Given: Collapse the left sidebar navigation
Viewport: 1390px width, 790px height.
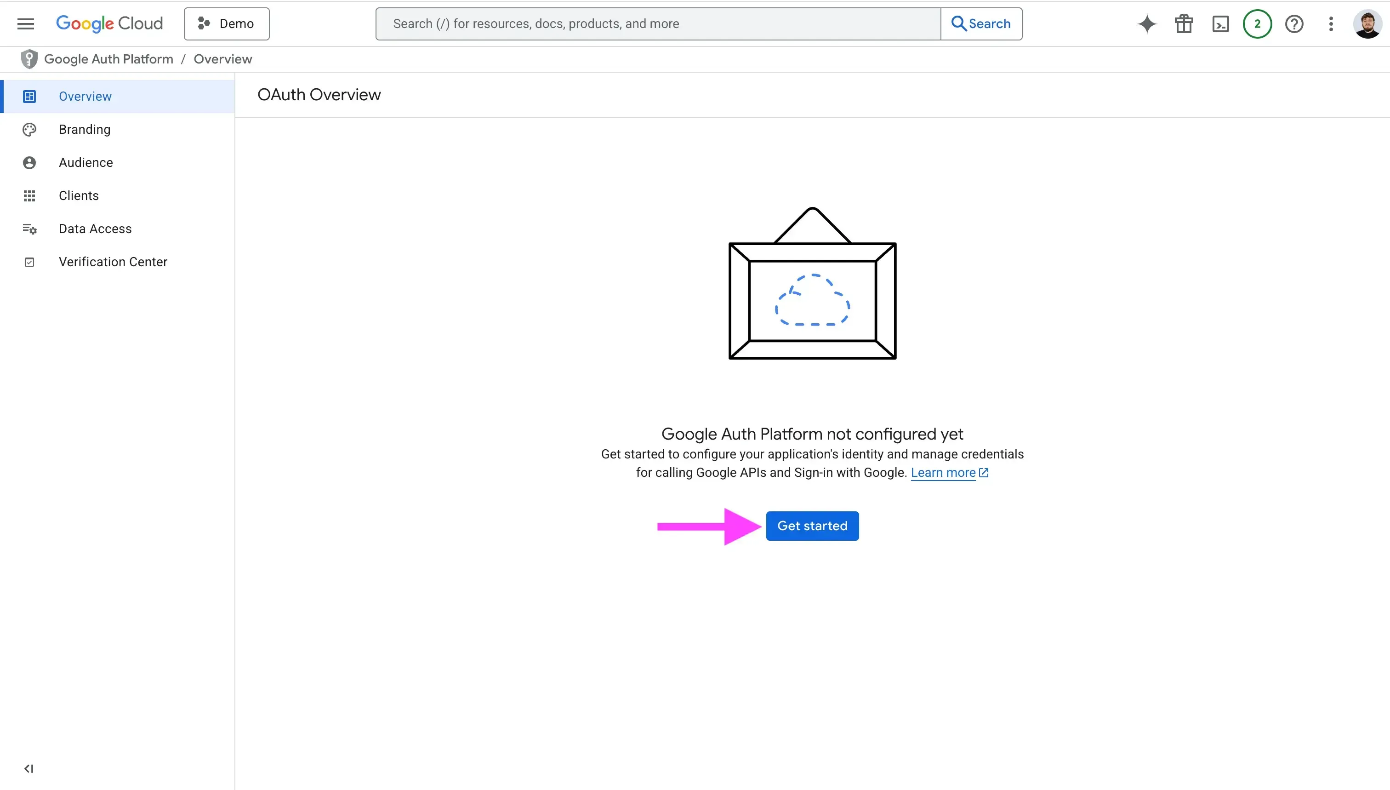Looking at the screenshot, I should tap(29, 768).
